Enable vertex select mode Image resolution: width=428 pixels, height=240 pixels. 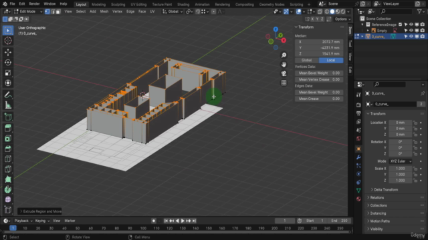tap(47, 12)
